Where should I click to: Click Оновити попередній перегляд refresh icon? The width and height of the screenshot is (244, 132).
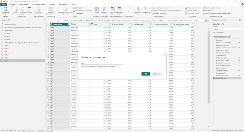click(x=65, y=9)
